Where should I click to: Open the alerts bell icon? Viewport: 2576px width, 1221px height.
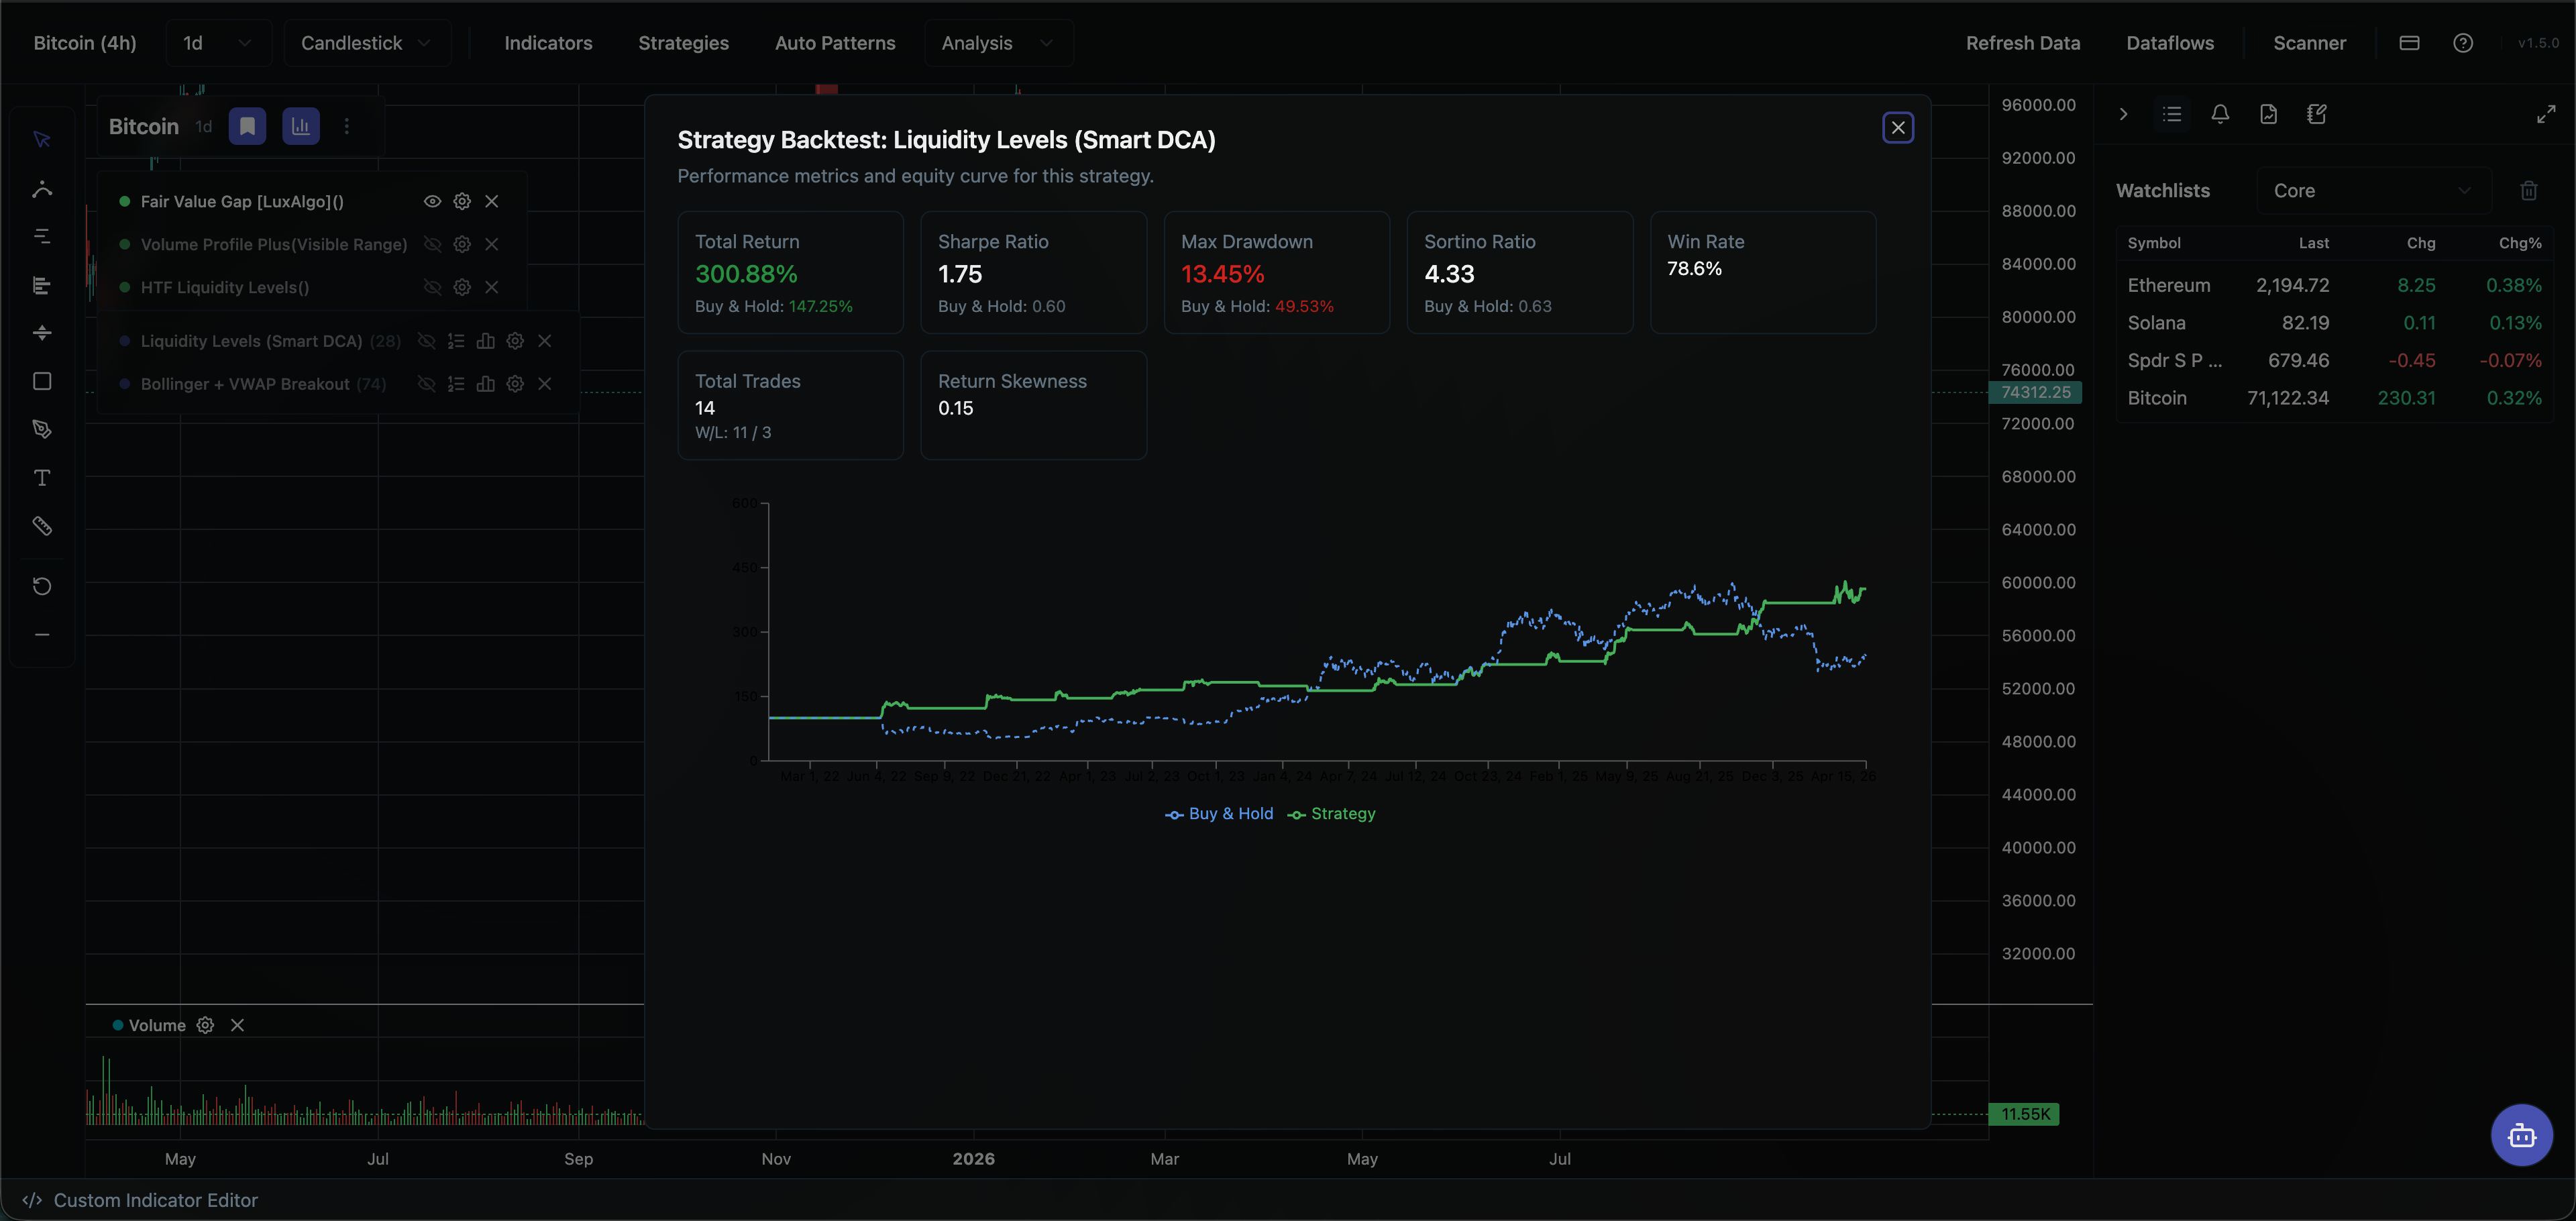click(x=2220, y=114)
